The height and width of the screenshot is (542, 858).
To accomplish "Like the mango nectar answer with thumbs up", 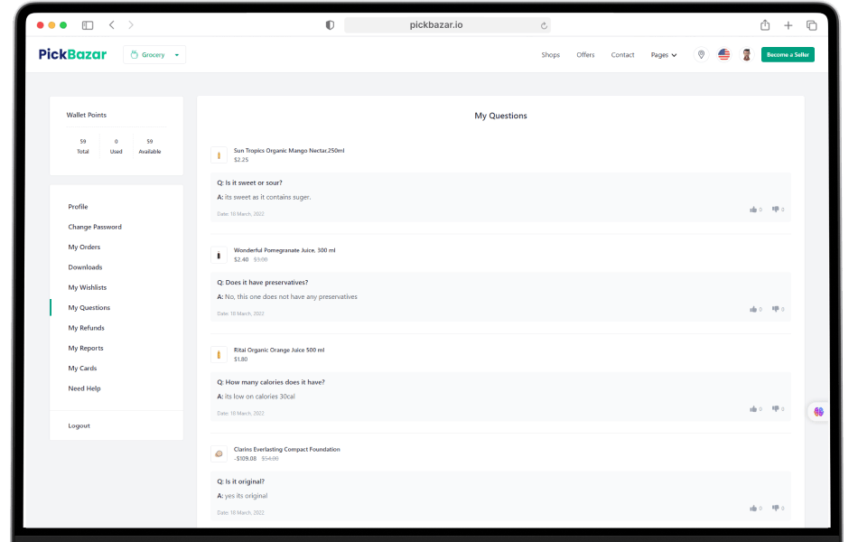I will coord(753,210).
